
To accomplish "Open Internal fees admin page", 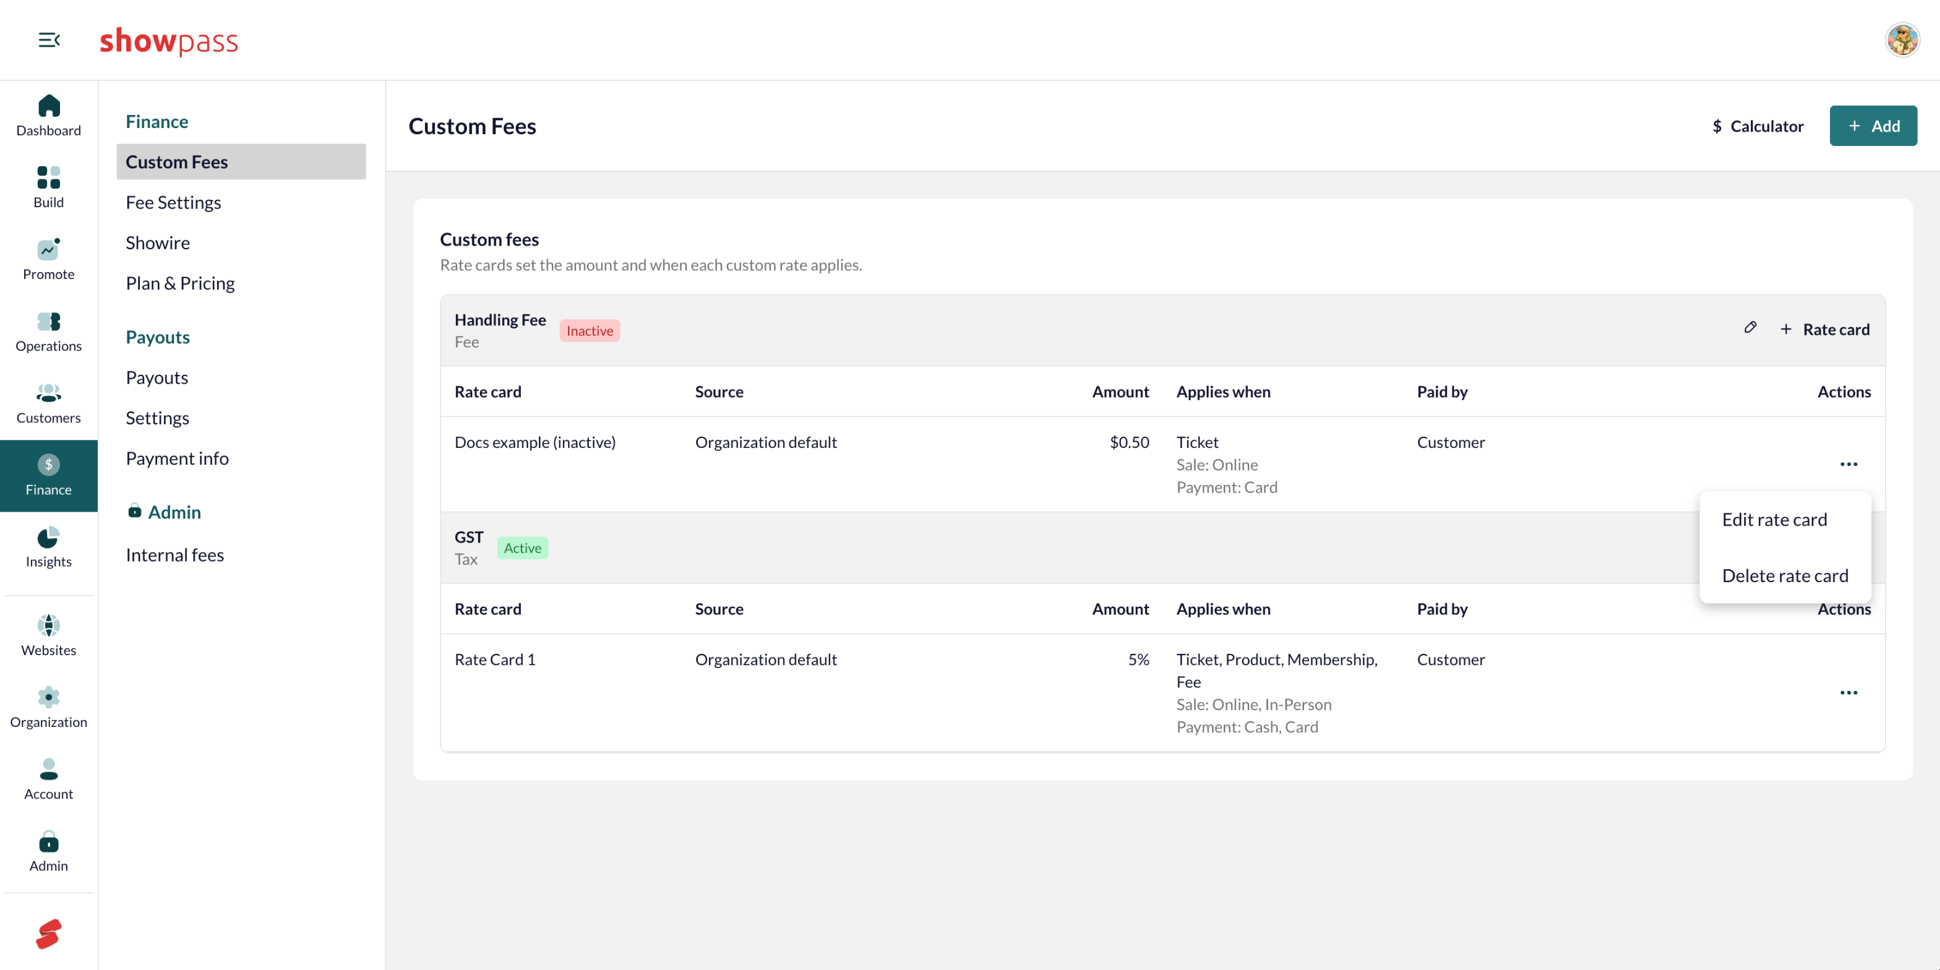I will (x=174, y=555).
